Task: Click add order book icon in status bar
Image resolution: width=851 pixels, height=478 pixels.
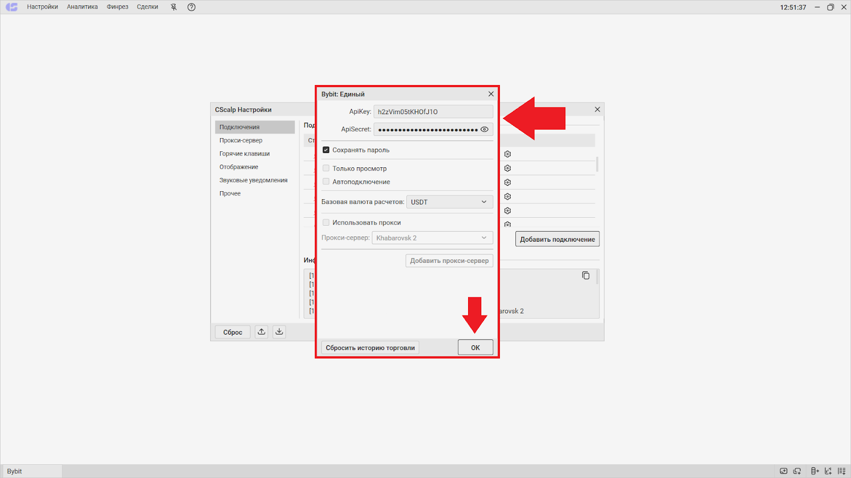Action: tap(815, 471)
